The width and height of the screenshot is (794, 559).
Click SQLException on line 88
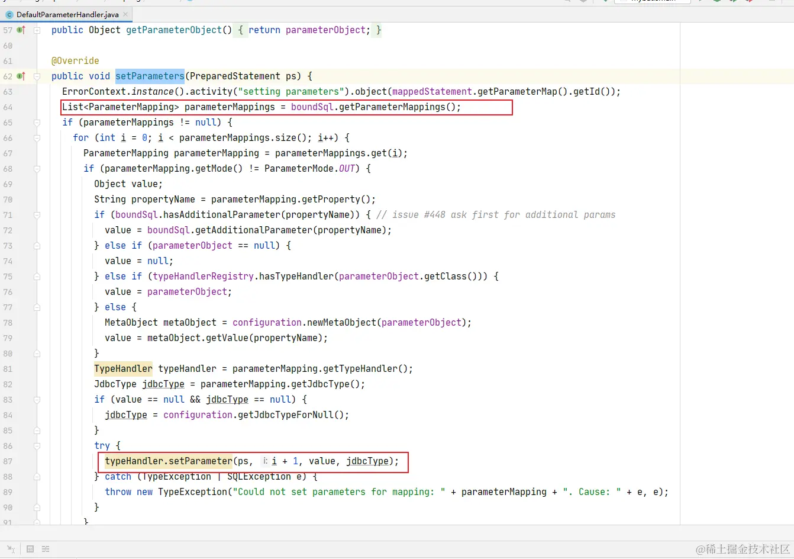[x=259, y=476]
